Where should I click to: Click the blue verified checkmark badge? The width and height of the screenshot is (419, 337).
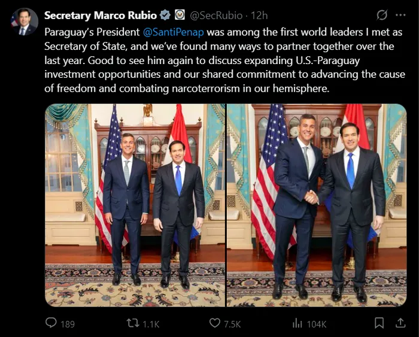[x=165, y=15]
